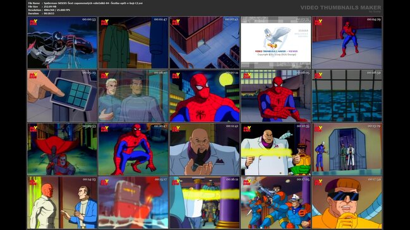This screenshot has width=410, height=230.
Task: Open the keypad finger thumbnail at 00:05:23
Action: pyautogui.click(x=63, y=96)
